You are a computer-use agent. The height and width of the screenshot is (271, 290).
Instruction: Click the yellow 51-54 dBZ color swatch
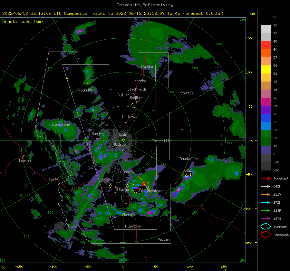pos(266,70)
